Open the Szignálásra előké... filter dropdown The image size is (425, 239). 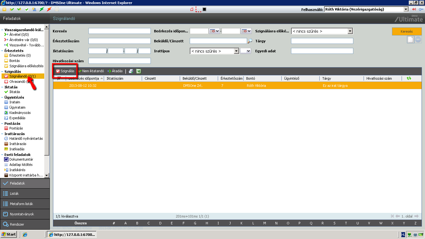tap(350, 31)
